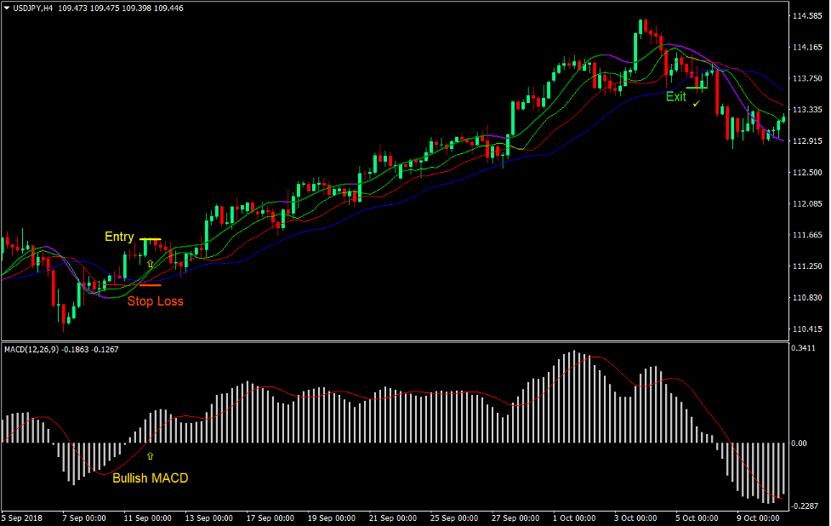
Task: Select the Stop Loss text label
Action: (x=155, y=301)
